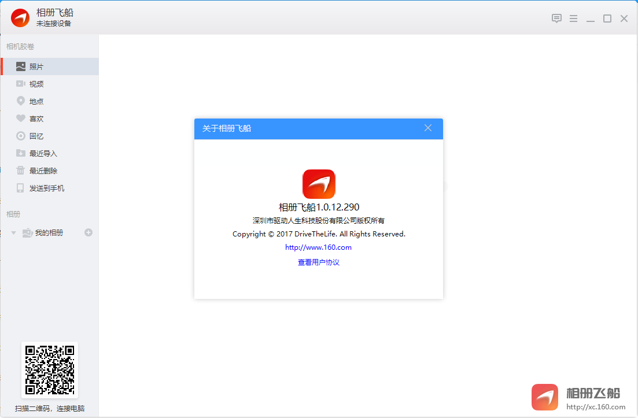
Task: Open the feedback speech bubble icon
Action: [556, 18]
